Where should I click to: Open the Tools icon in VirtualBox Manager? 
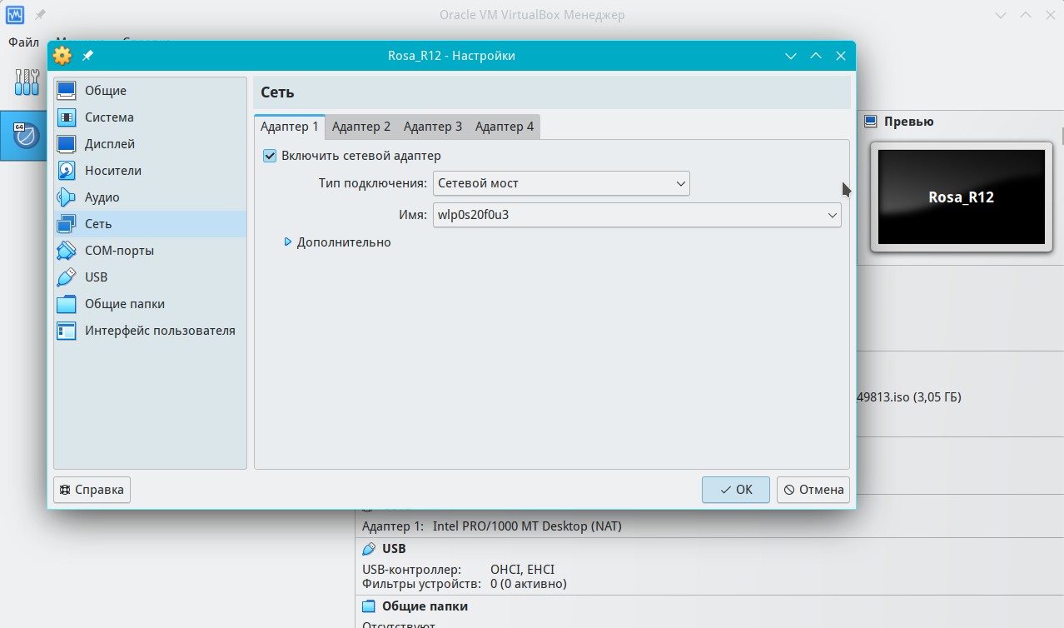coord(27,82)
